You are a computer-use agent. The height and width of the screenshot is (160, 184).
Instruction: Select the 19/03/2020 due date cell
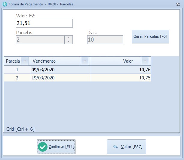point(60,78)
